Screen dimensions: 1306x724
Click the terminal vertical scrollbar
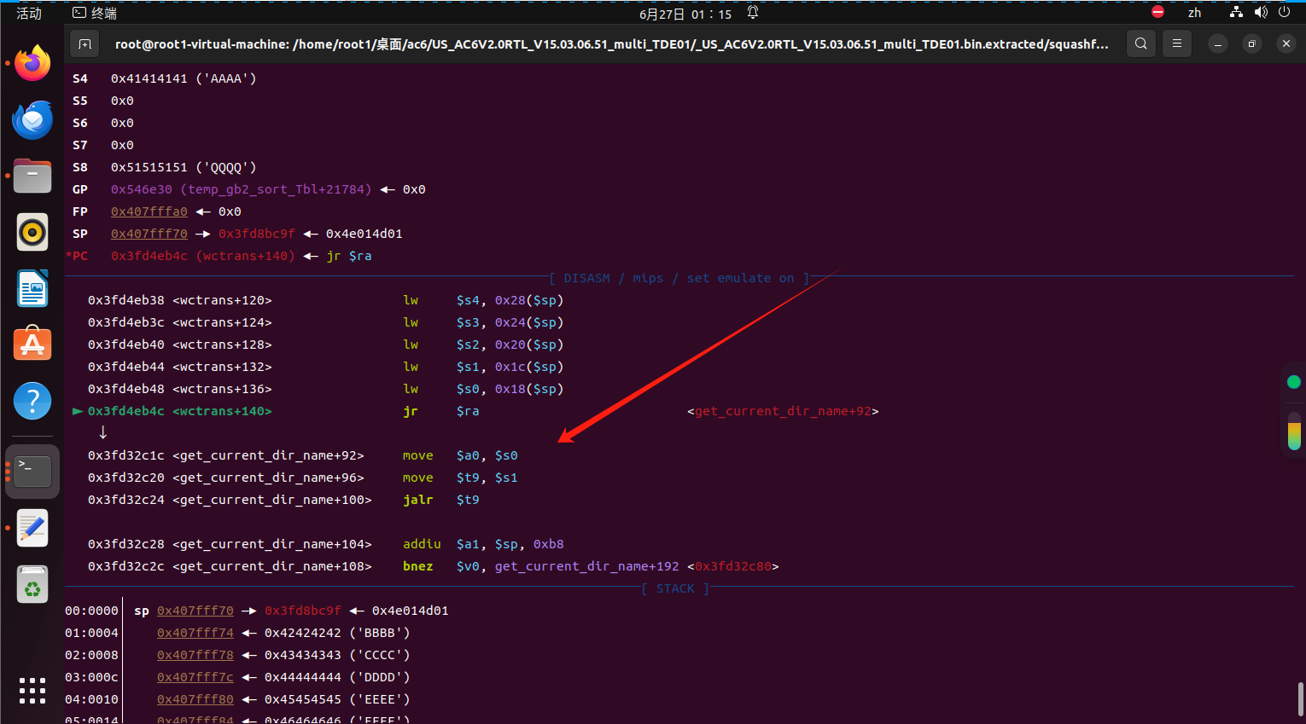[1300, 699]
